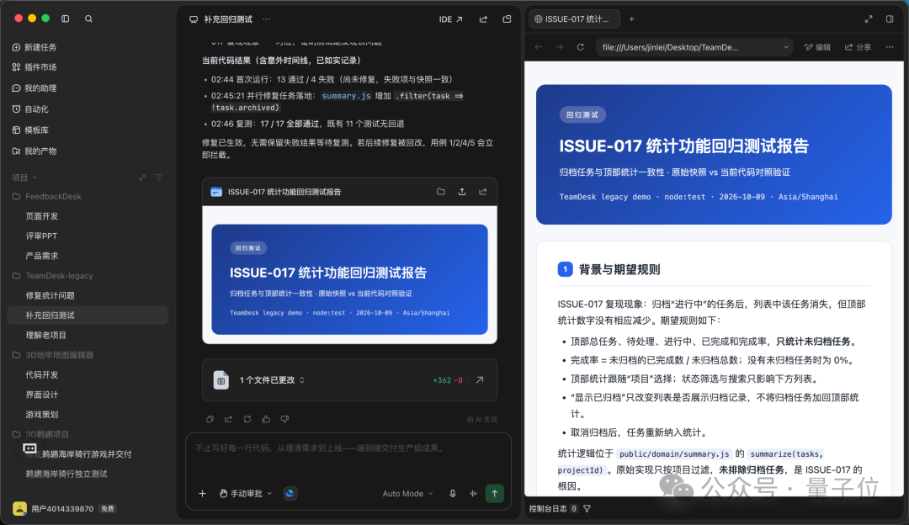The width and height of the screenshot is (909, 525).
Task: Collapse all projects in the sidebar
Action: pyautogui.click(x=142, y=178)
